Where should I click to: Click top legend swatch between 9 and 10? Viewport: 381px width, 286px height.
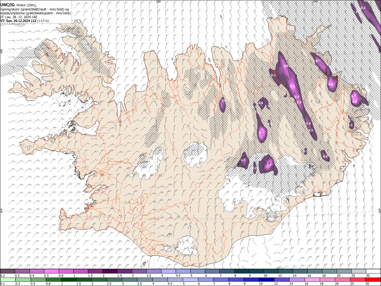click(256, 271)
